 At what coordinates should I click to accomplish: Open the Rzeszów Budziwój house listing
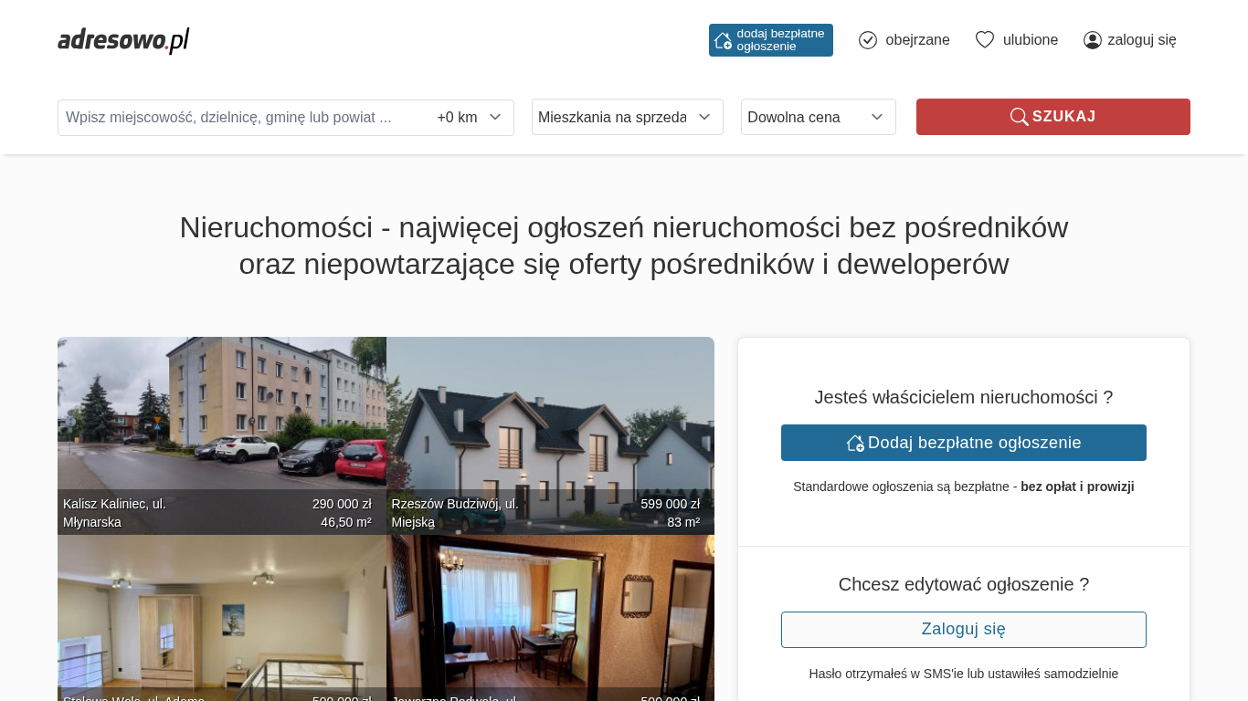click(550, 420)
